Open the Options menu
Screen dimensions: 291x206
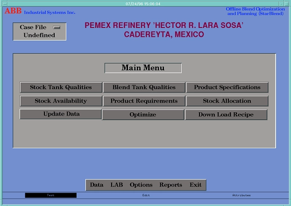point(141,185)
